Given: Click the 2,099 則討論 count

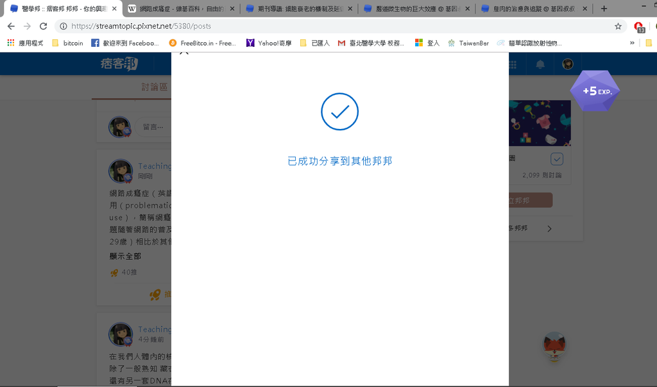Looking at the screenshot, I should pos(542,175).
